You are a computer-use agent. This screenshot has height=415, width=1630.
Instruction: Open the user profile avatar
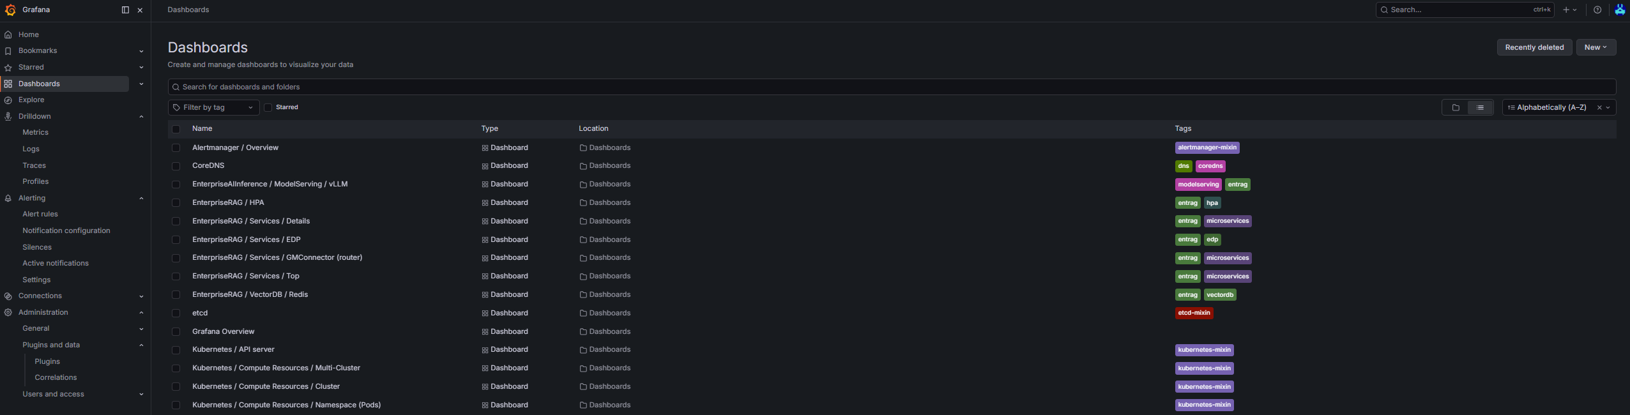[1620, 10]
